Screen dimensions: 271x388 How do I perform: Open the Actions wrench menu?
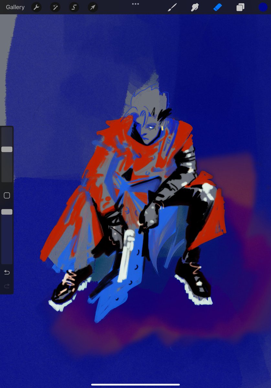[36, 7]
